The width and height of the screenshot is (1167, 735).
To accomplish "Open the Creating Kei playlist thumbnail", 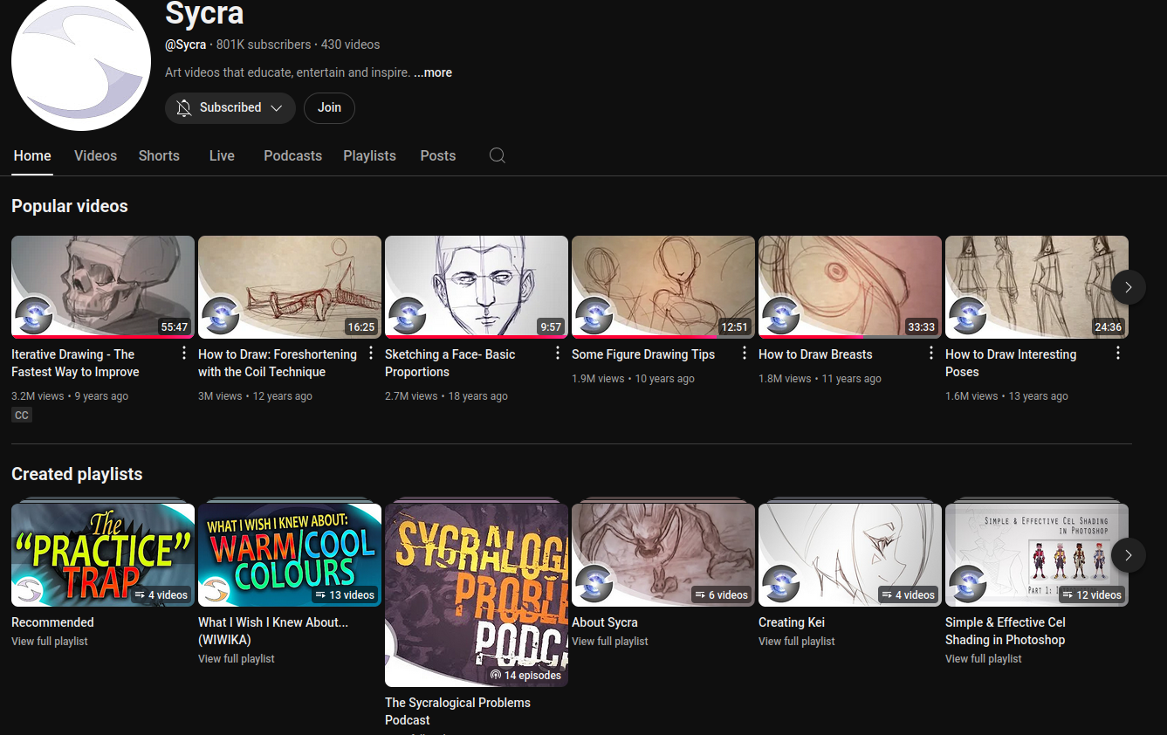I will click(850, 555).
